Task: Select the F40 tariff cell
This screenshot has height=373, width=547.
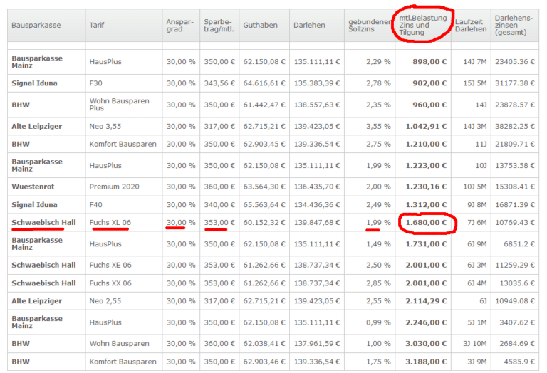Action: pos(95,204)
